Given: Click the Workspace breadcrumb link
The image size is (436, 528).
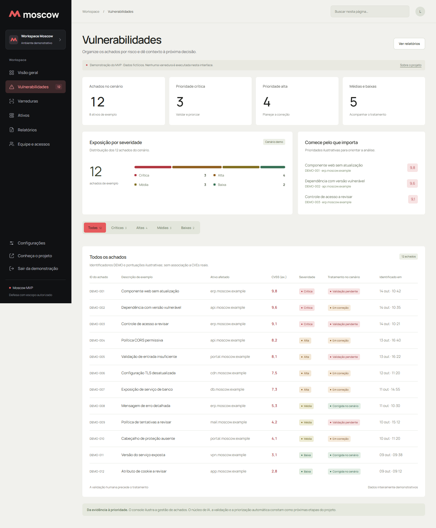Looking at the screenshot, I should (x=91, y=12).
